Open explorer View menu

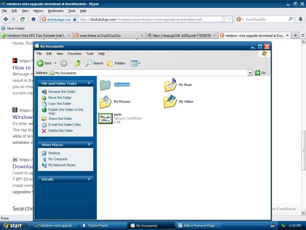pyautogui.click(x=60, y=54)
